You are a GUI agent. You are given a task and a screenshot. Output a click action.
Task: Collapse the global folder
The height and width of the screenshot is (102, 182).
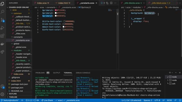point(16,44)
